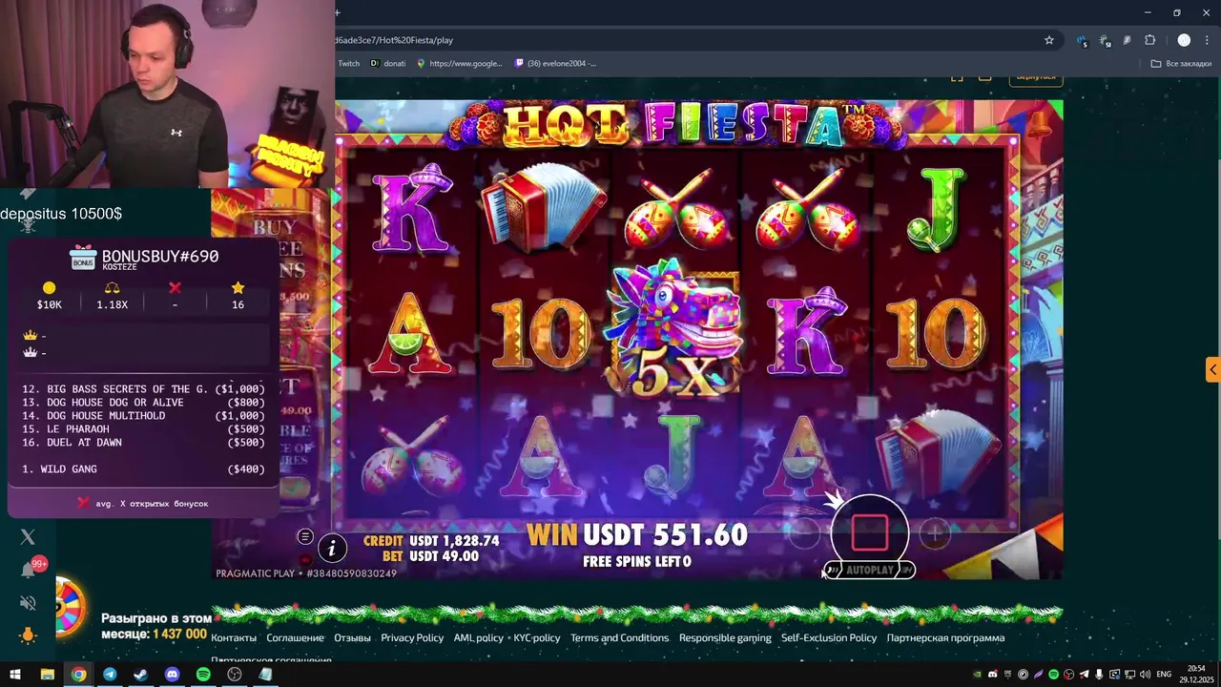Screen dimensions: 1221x687
Task: Stop the spin with the red square button
Action: tap(869, 532)
